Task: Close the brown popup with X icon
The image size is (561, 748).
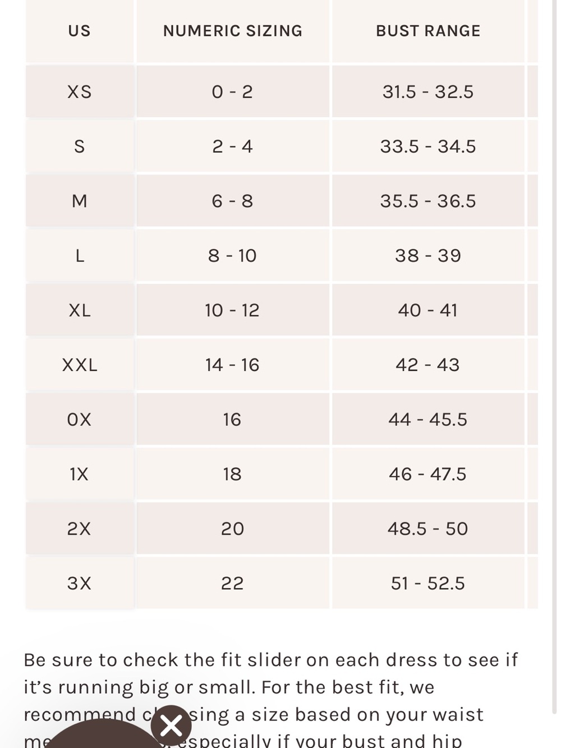Action: (171, 726)
